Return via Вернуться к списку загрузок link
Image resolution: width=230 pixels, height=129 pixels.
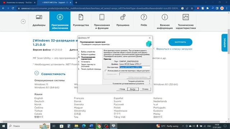tap(174, 49)
